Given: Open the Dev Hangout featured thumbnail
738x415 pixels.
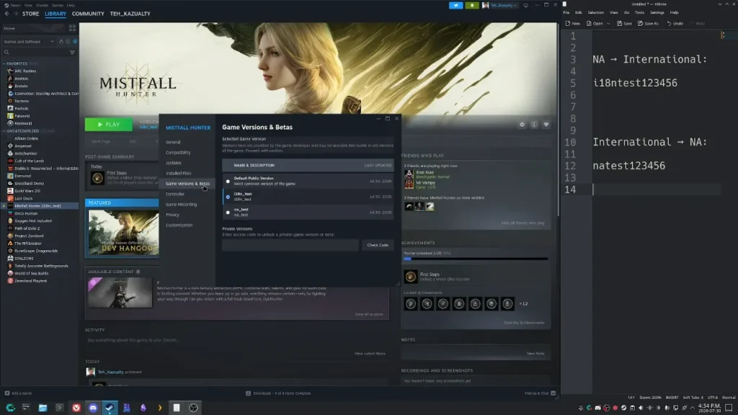Looking at the screenshot, I should pyautogui.click(x=124, y=232).
